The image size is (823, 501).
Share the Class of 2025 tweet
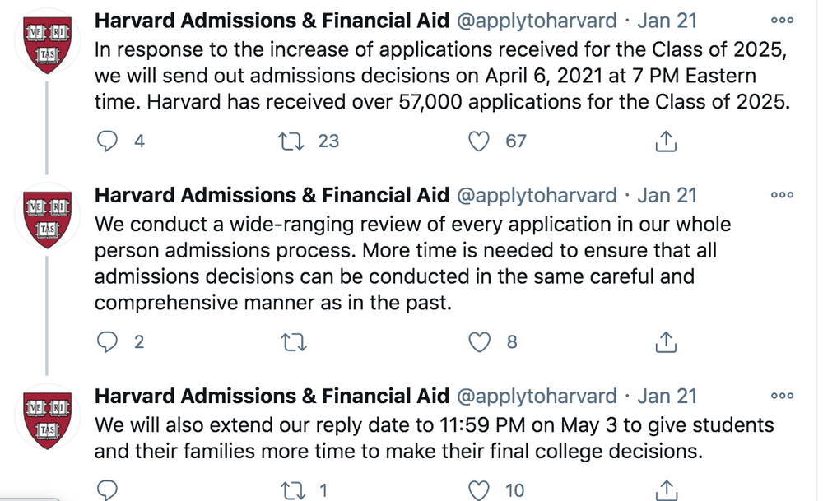(x=665, y=141)
